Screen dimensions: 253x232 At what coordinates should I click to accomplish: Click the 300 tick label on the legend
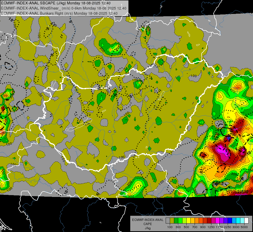coord(178,227)
